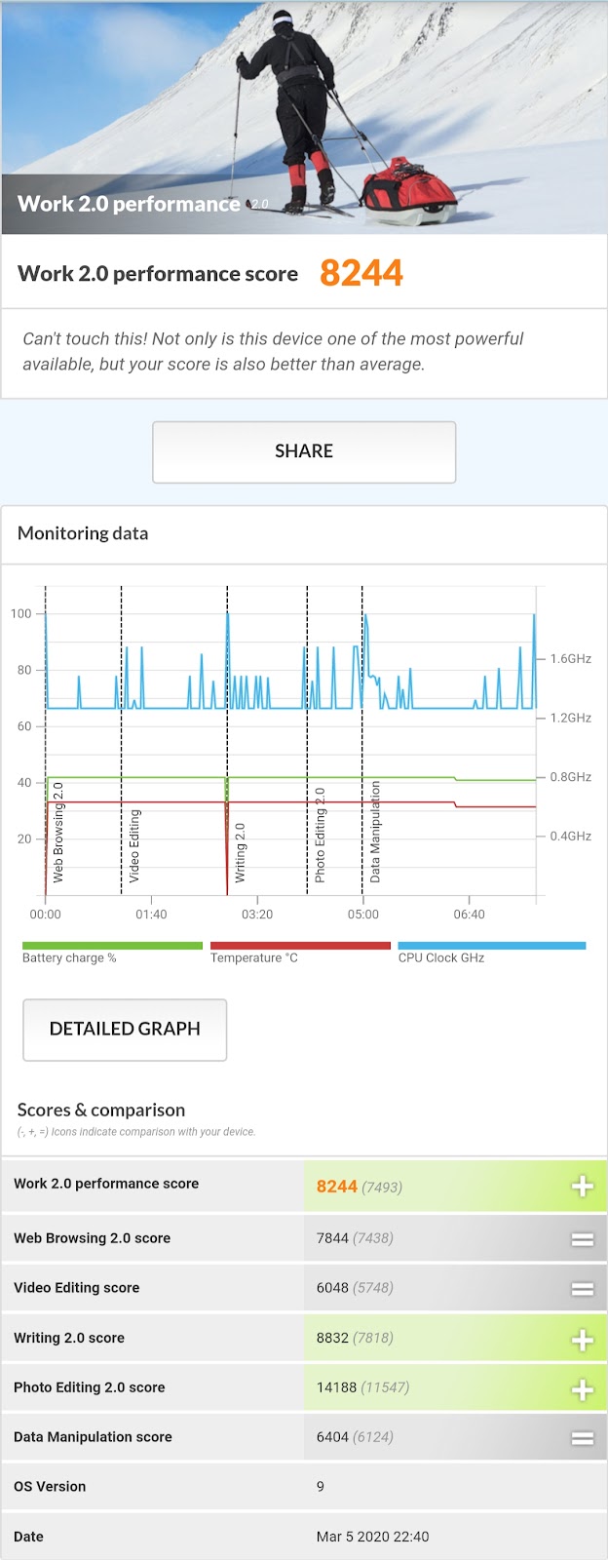Click 'Video Editing score' row label
The height and width of the screenshot is (1560, 608).
pos(76,1288)
